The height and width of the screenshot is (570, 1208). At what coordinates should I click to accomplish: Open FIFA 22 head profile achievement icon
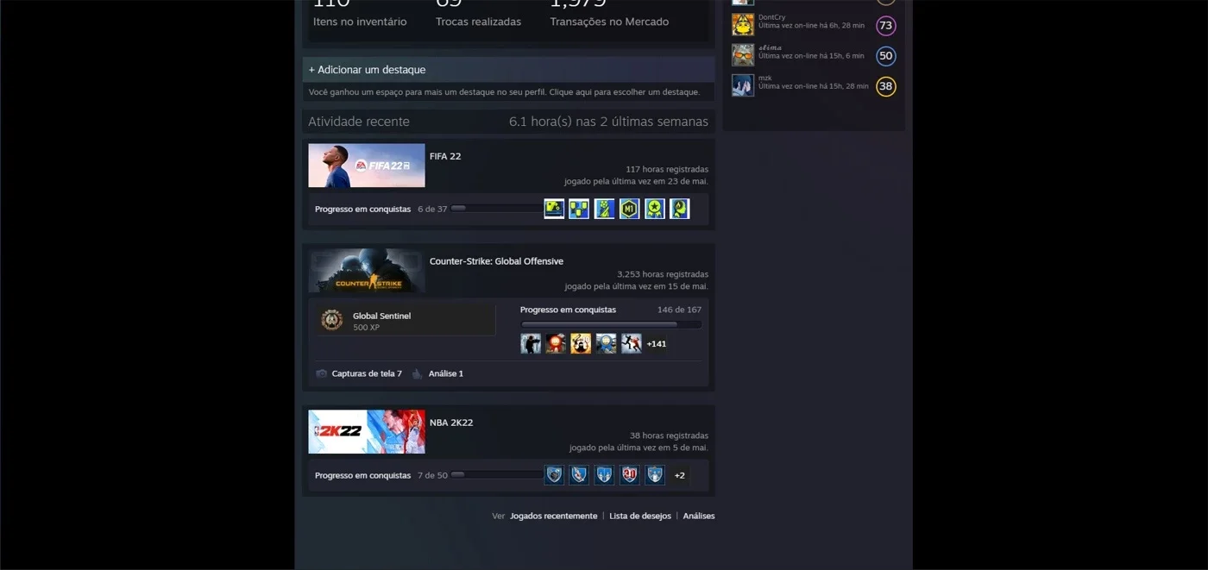tap(680, 209)
